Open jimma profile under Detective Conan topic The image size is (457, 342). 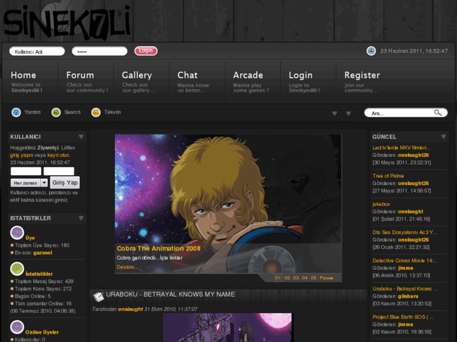405,268
